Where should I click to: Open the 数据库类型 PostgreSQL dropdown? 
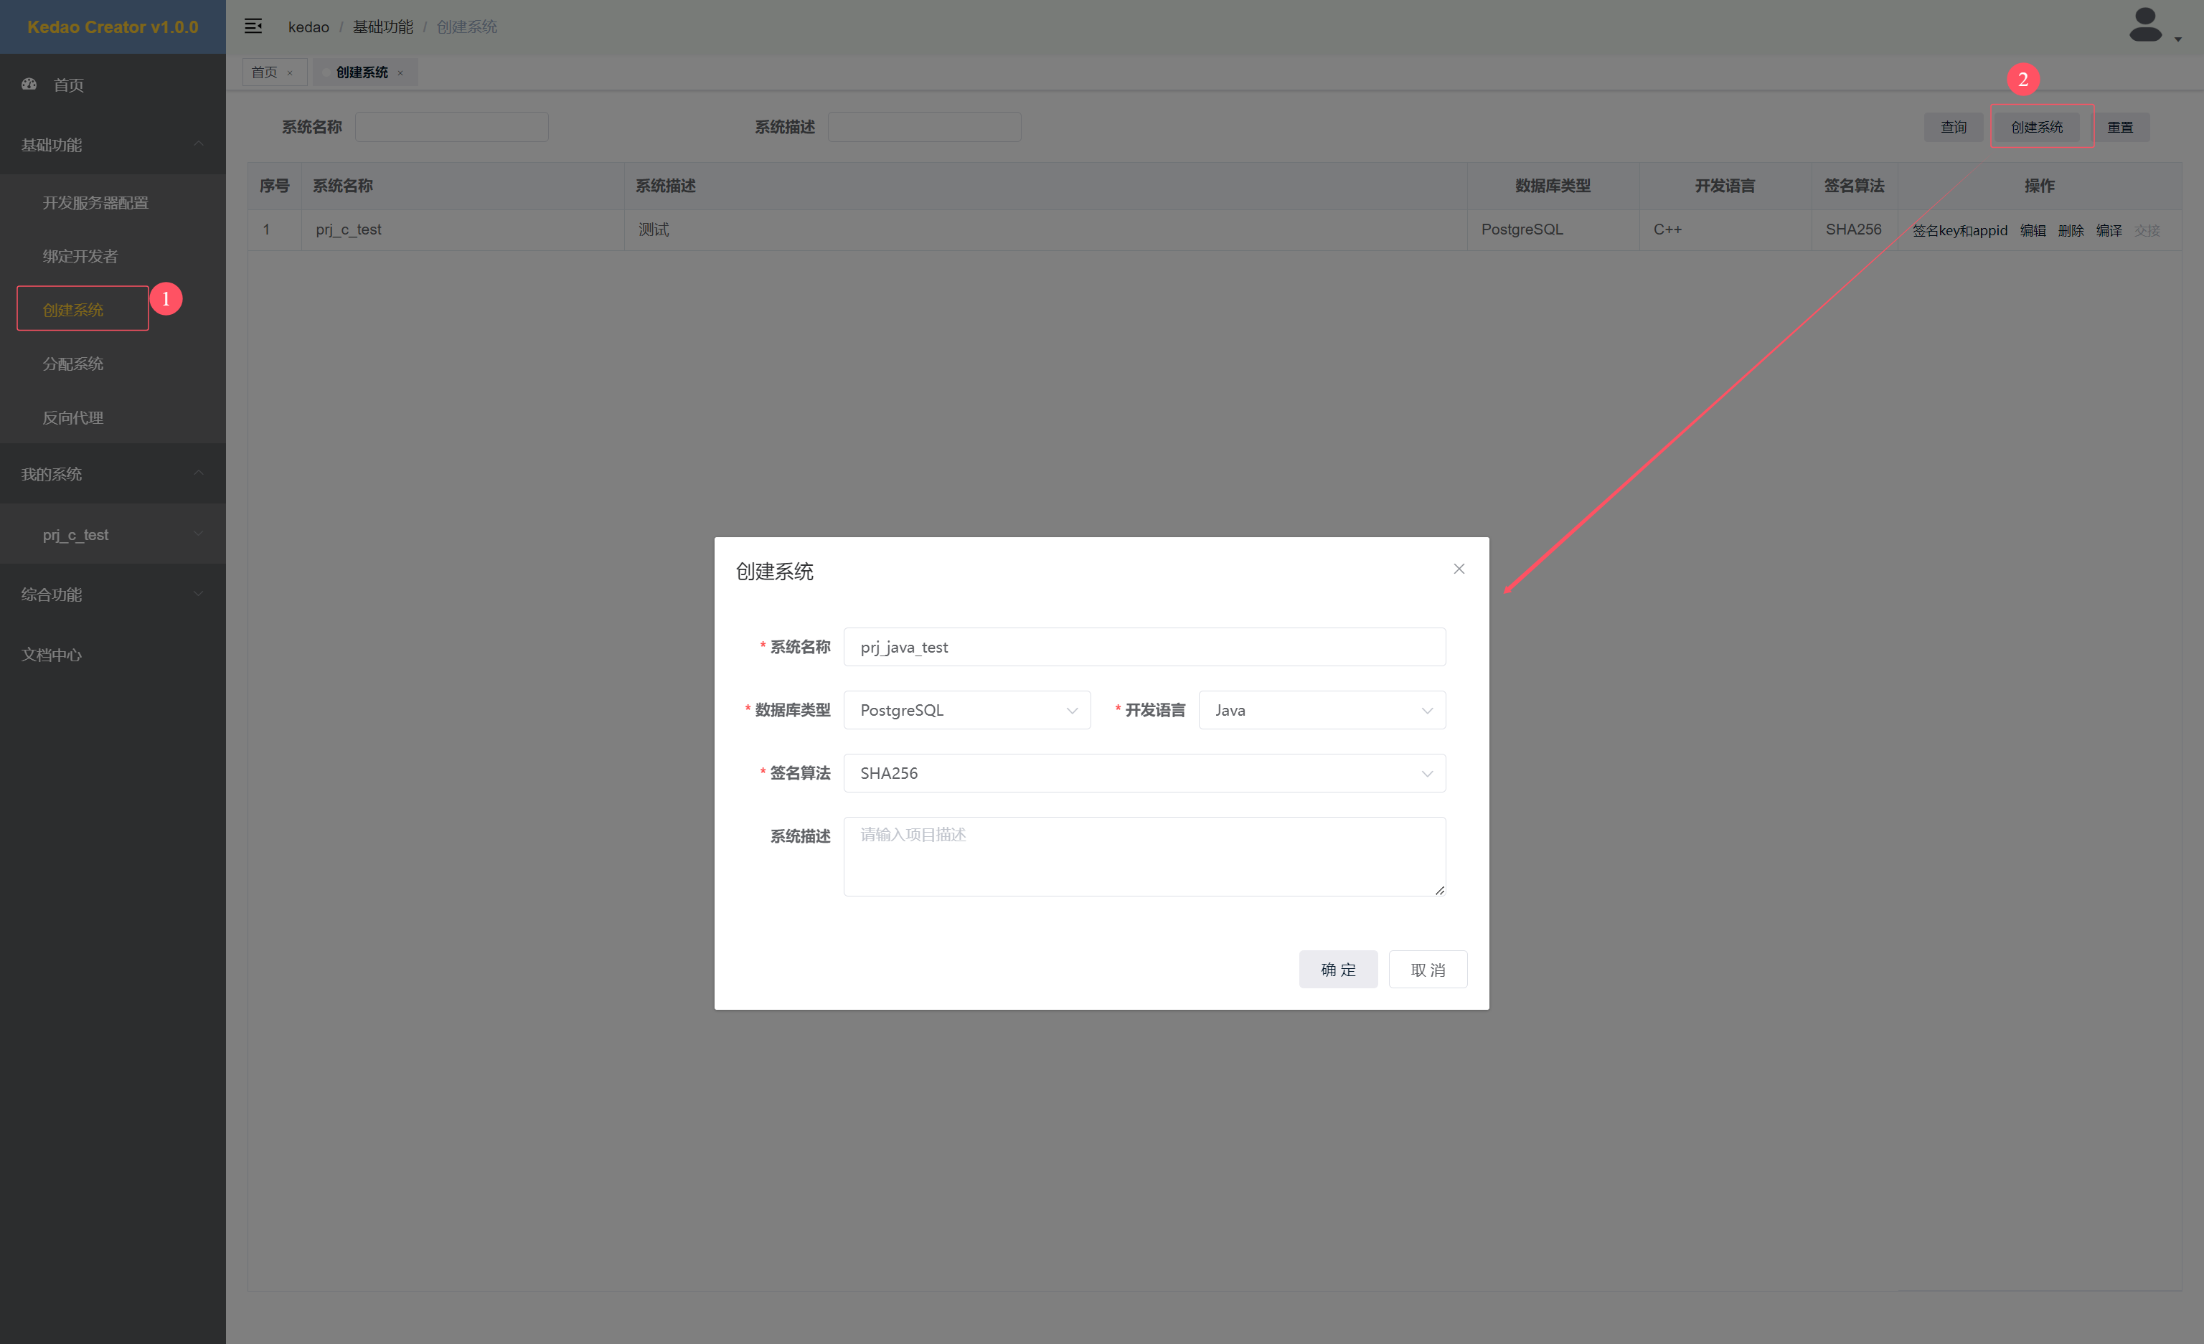pos(966,710)
